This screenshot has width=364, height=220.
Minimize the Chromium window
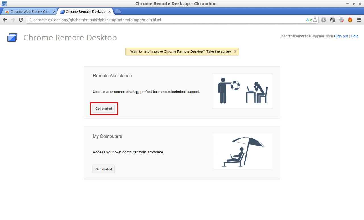click(x=348, y=4)
